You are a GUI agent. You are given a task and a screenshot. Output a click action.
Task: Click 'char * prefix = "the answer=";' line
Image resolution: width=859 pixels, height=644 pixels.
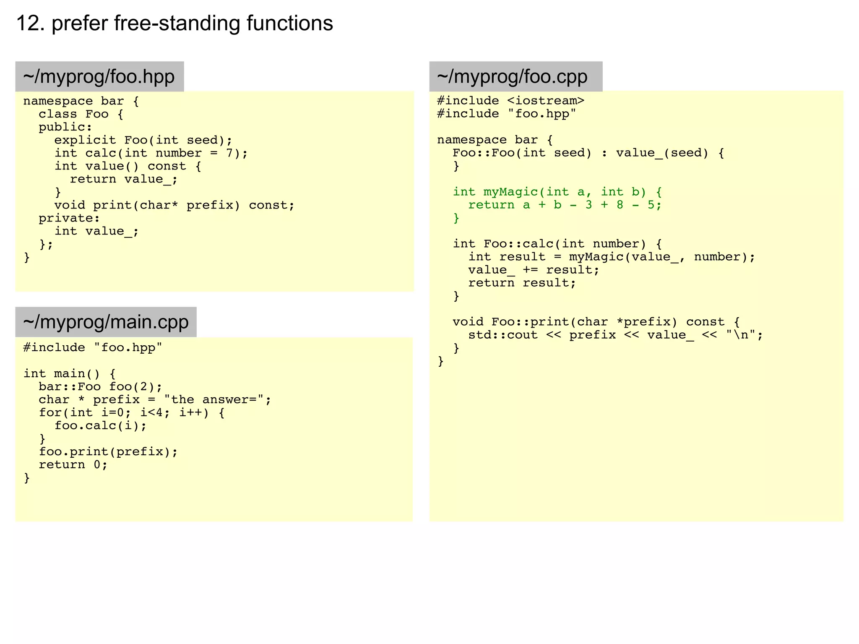tap(155, 399)
